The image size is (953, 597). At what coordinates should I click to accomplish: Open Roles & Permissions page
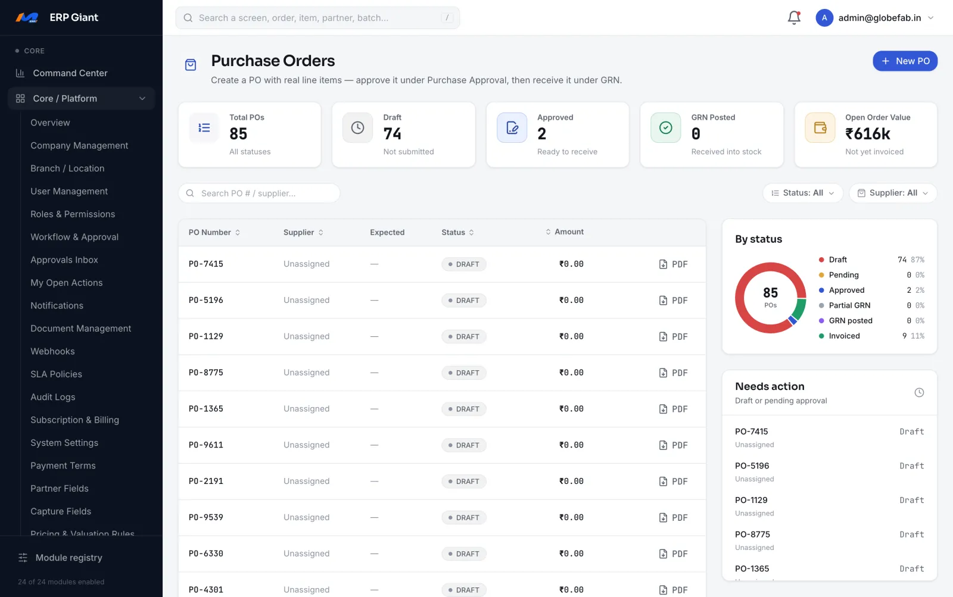(x=73, y=214)
